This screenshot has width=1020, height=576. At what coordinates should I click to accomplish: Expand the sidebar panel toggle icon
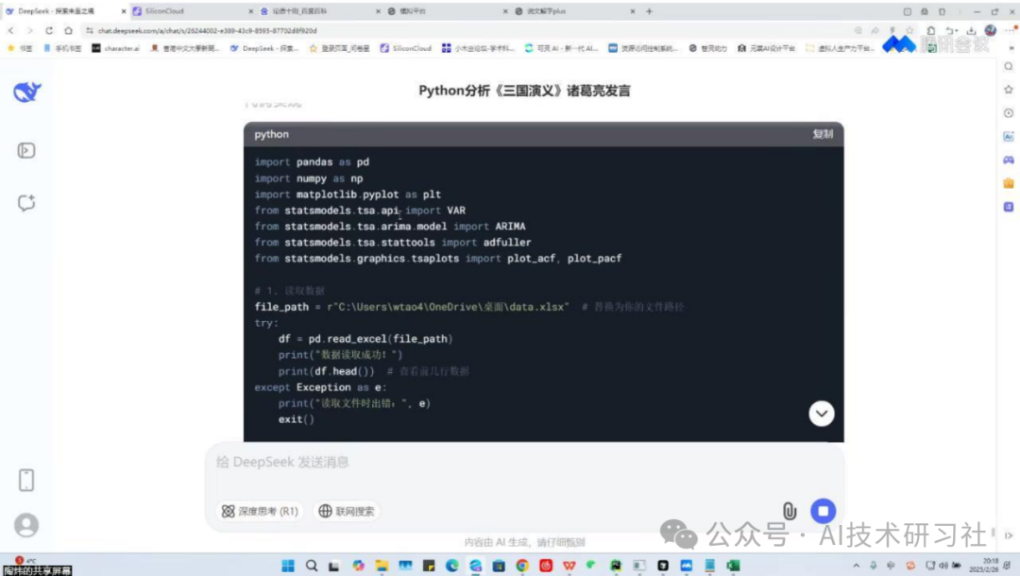26,151
